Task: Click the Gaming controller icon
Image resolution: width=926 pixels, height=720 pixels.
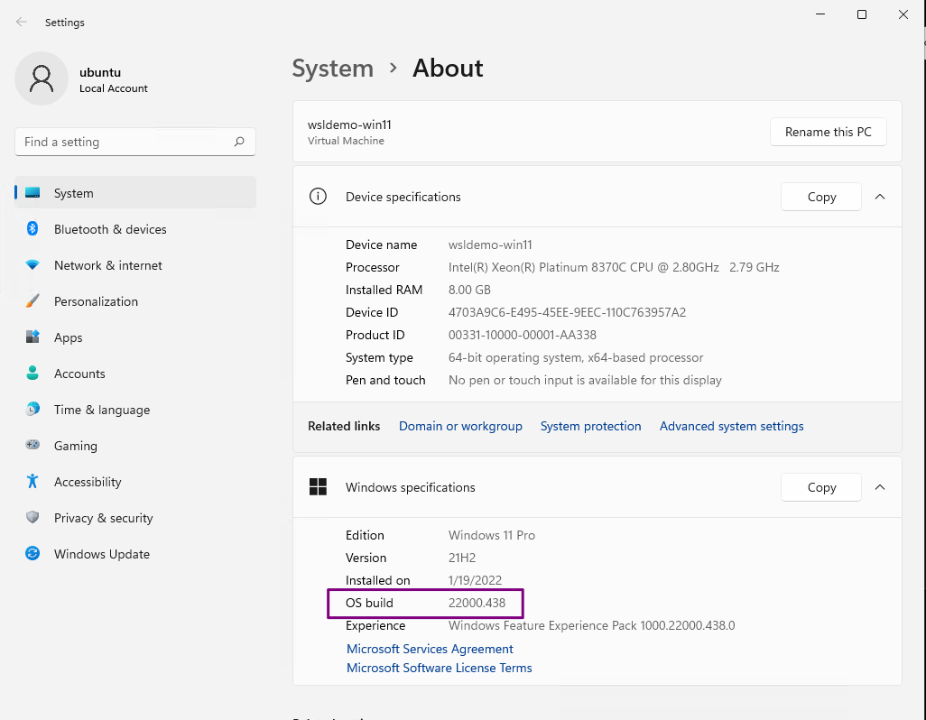Action: (x=32, y=446)
